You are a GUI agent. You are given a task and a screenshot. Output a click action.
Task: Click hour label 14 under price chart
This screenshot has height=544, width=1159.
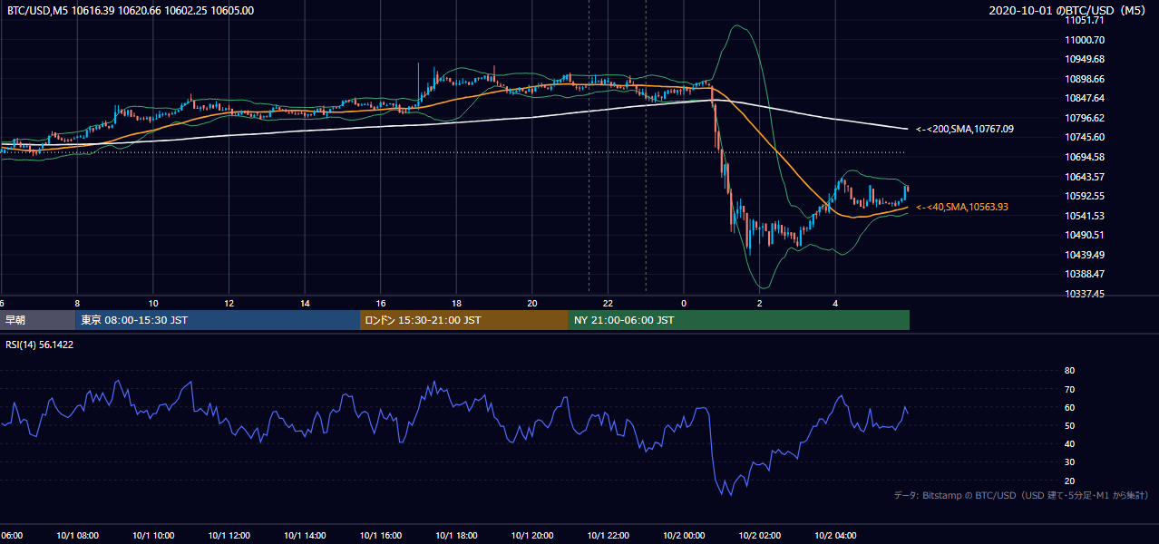pos(305,303)
